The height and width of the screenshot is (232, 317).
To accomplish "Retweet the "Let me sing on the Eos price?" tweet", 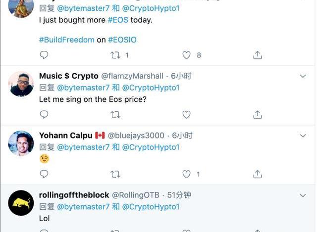I will (x=115, y=115).
